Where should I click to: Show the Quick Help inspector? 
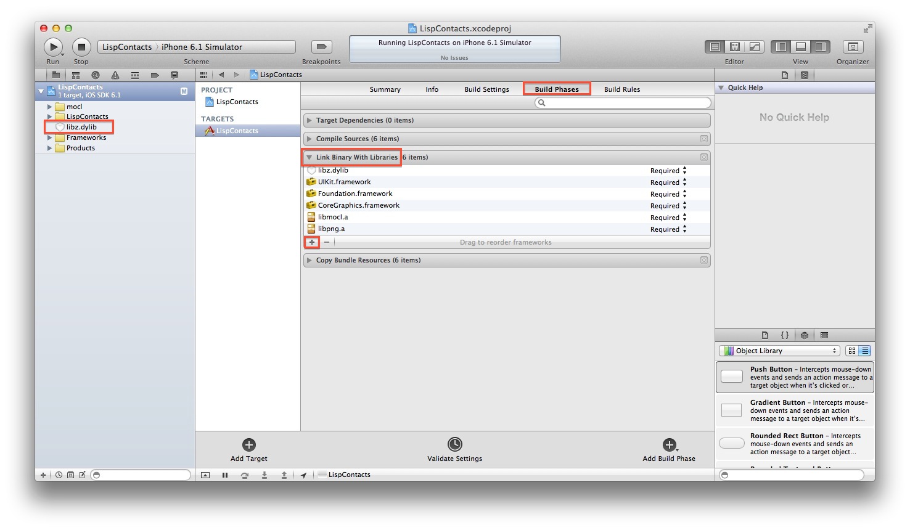click(805, 75)
